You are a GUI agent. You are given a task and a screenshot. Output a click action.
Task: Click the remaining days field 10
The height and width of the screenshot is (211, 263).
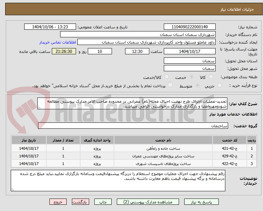(x=100, y=51)
